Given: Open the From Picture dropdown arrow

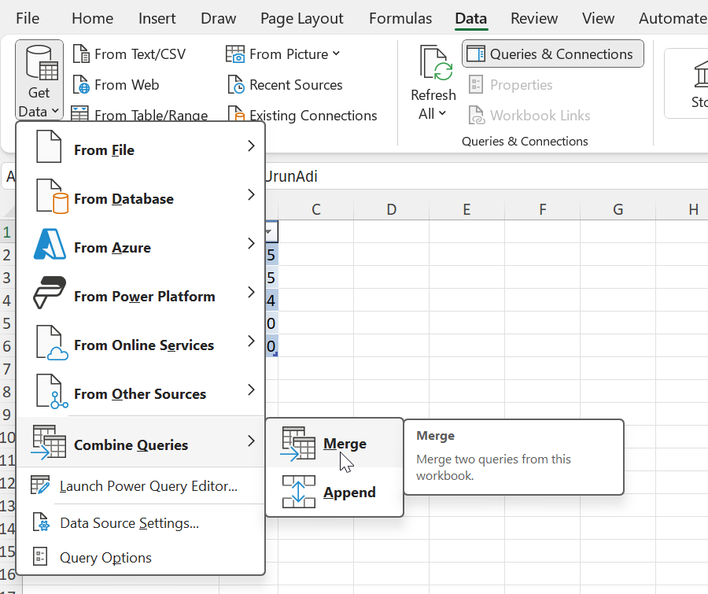Looking at the screenshot, I should coord(337,53).
